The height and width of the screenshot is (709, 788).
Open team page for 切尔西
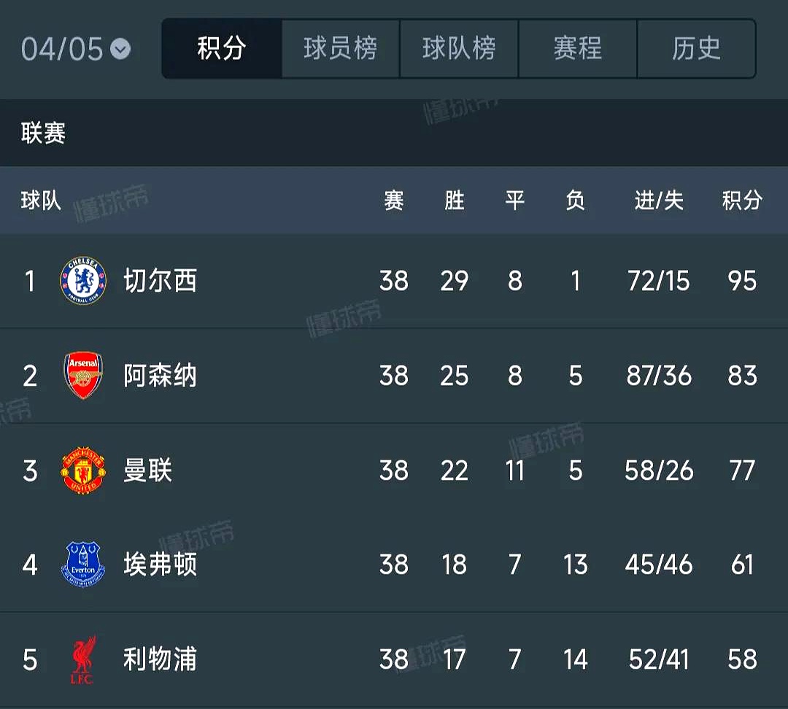pos(161,280)
